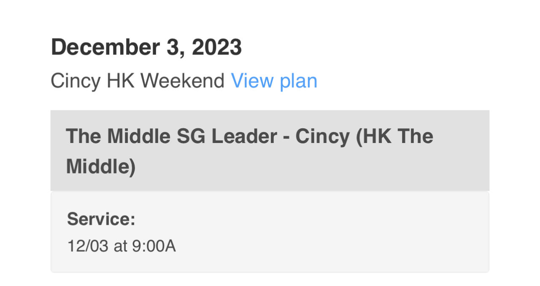The width and height of the screenshot is (540, 286).
Task: Select the Cincy HK Weekend plan title
Action: click(137, 81)
